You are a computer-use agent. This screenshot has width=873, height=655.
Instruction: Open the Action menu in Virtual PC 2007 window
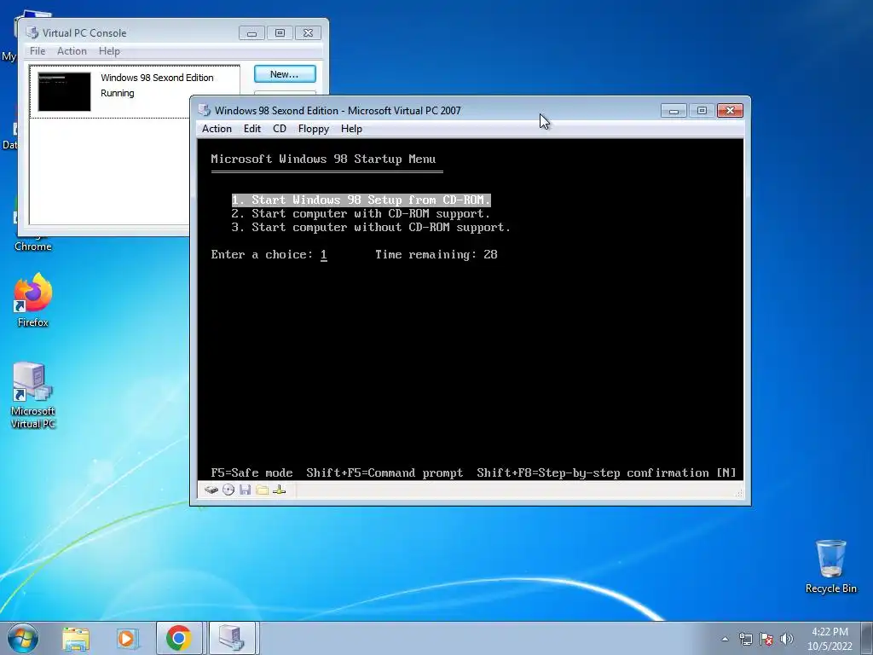(217, 129)
